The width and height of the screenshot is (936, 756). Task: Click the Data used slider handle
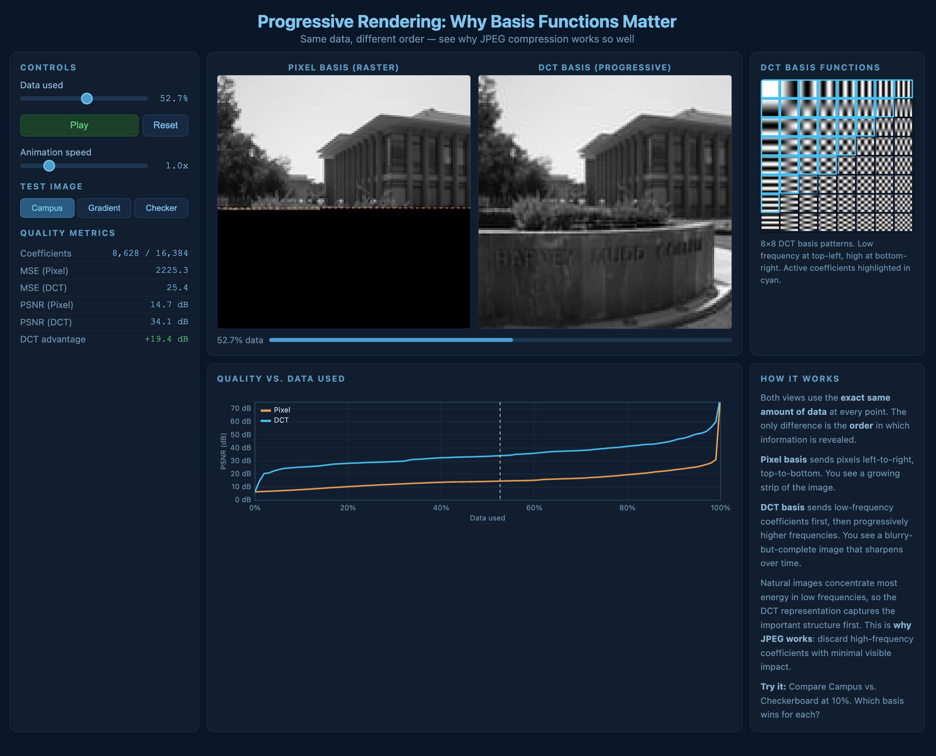87,98
